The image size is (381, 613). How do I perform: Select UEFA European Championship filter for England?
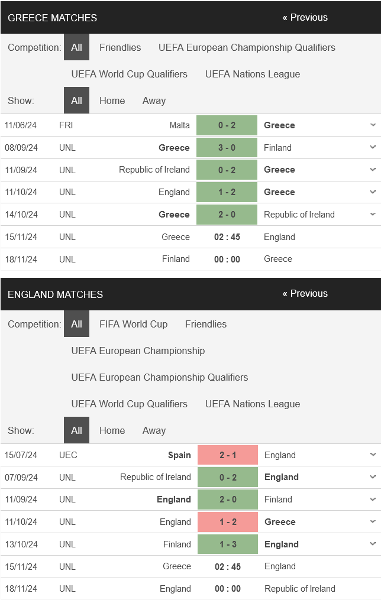coord(138,351)
